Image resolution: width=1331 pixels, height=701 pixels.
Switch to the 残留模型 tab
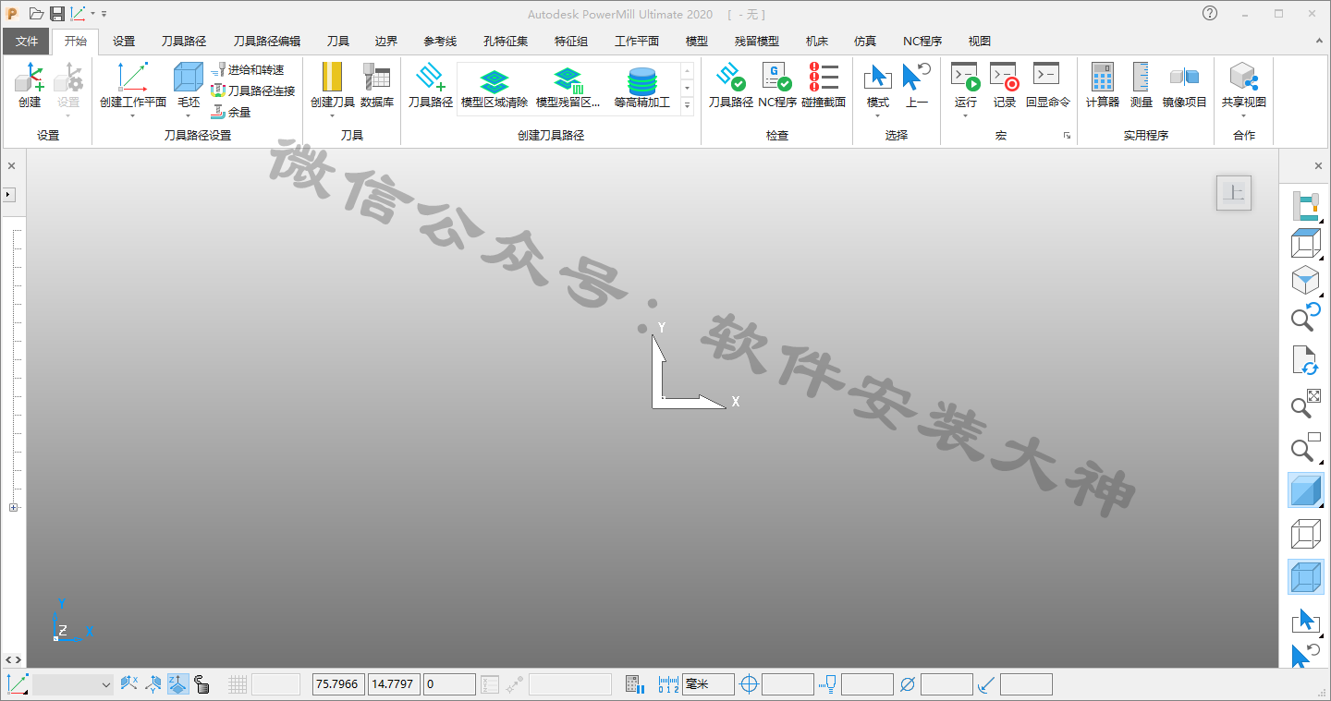click(x=757, y=42)
